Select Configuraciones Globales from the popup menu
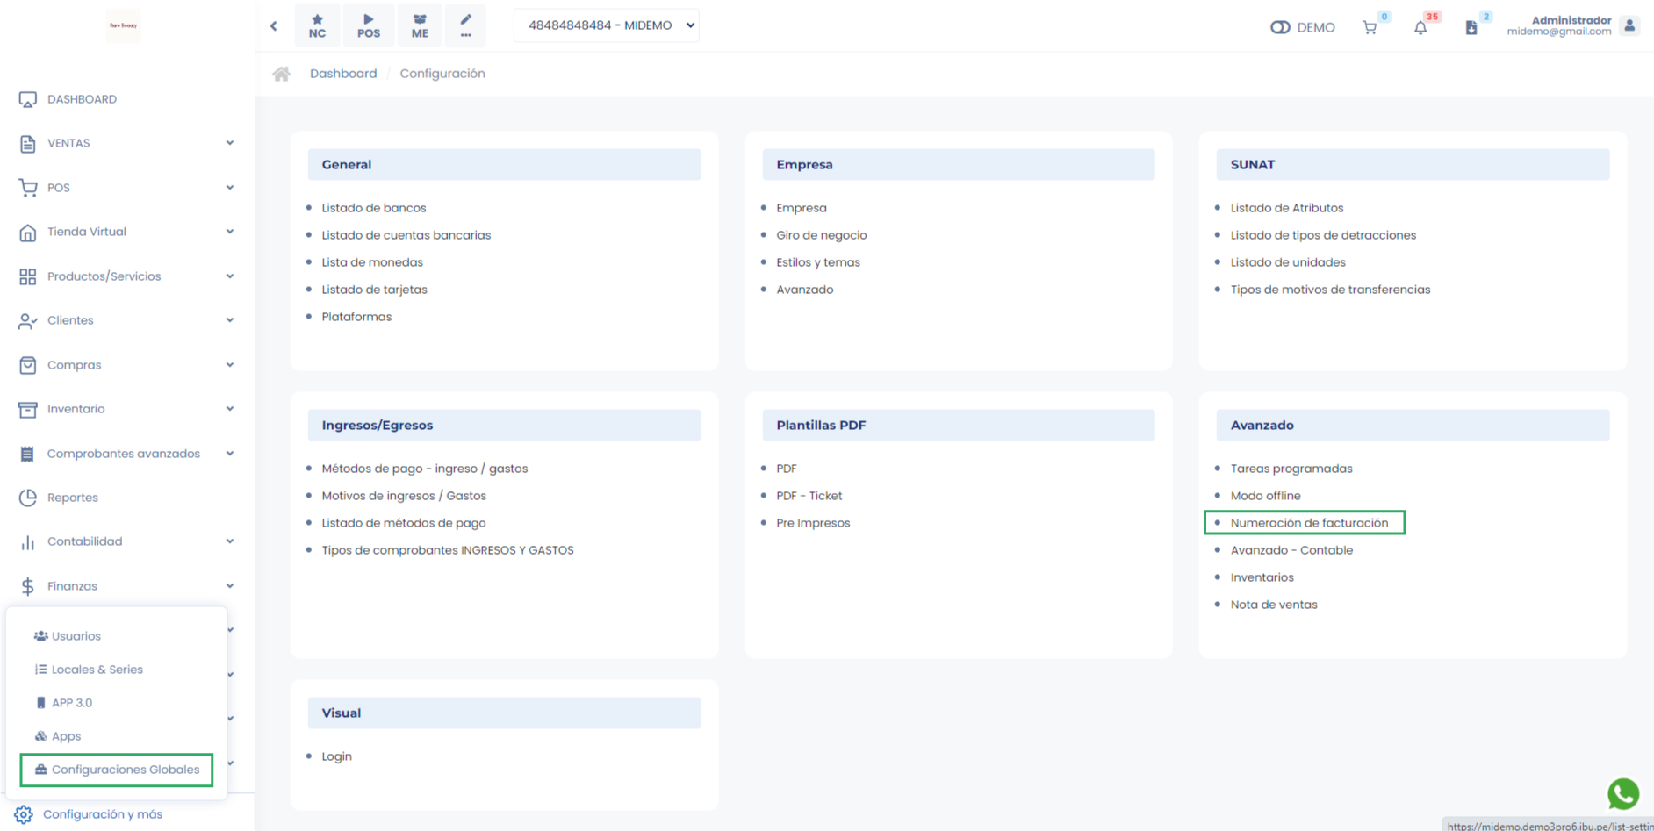Viewport: 1654px width, 831px height. pyautogui.click(x=125, y=770)
